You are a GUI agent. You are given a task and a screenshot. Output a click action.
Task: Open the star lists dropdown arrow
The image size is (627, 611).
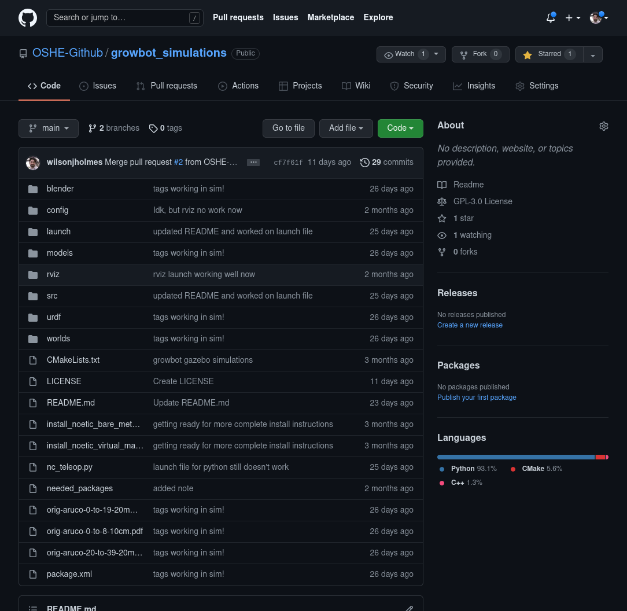pos(593,56)
